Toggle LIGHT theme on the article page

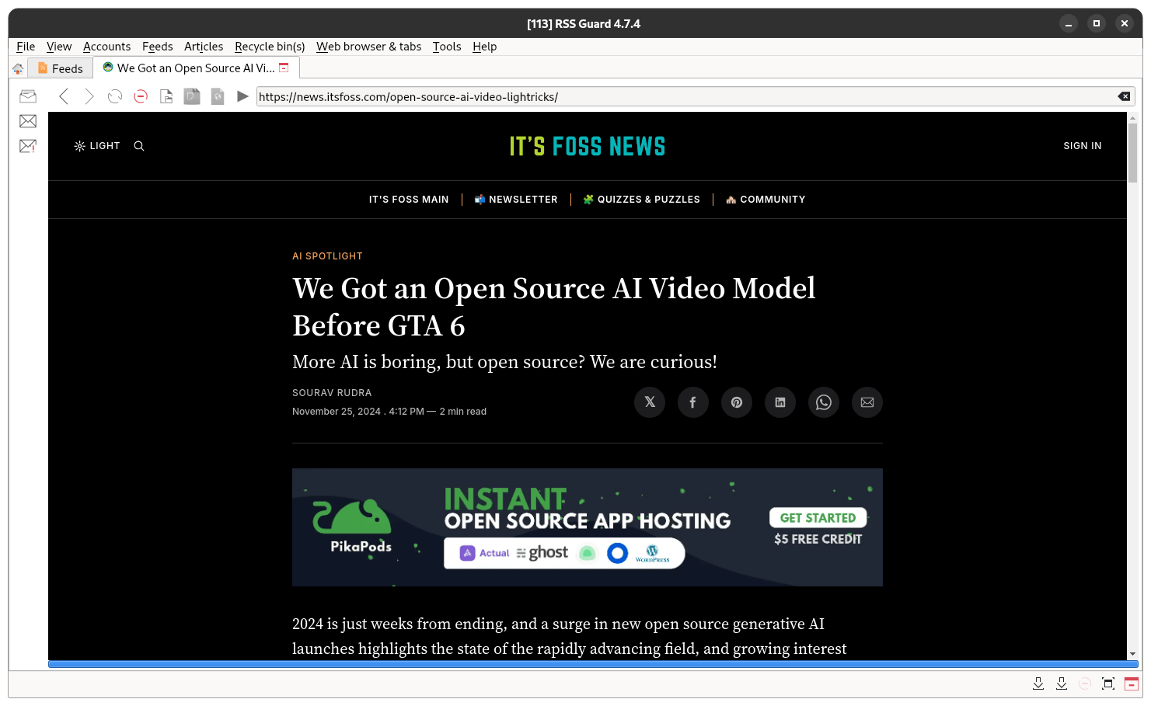click(x=96, y=145)
